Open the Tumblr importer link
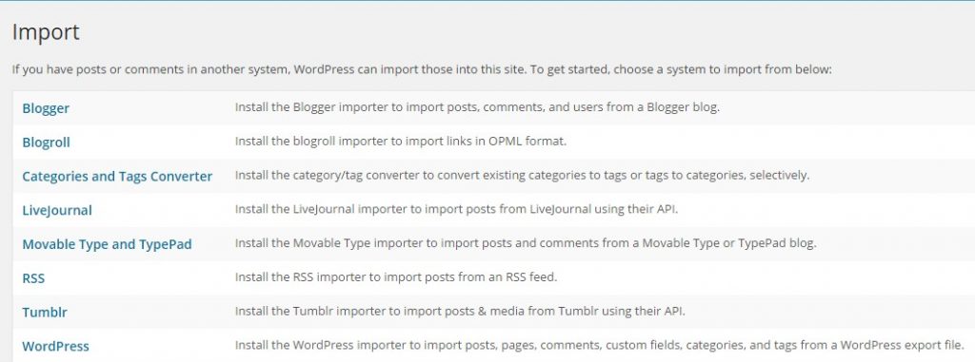This screenshot has width=975, height=362. (x=44, y=313)
